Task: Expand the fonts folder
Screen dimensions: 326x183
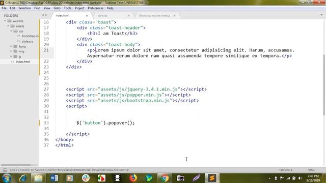Action: click(11, 46)
